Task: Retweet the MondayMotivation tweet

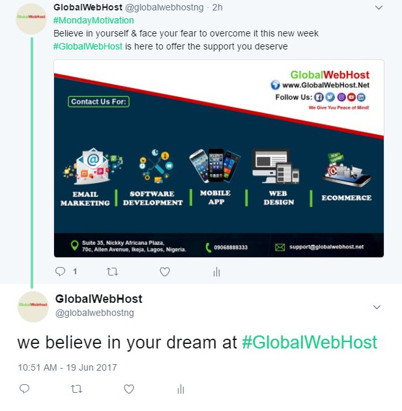Action: coord(112,272)
